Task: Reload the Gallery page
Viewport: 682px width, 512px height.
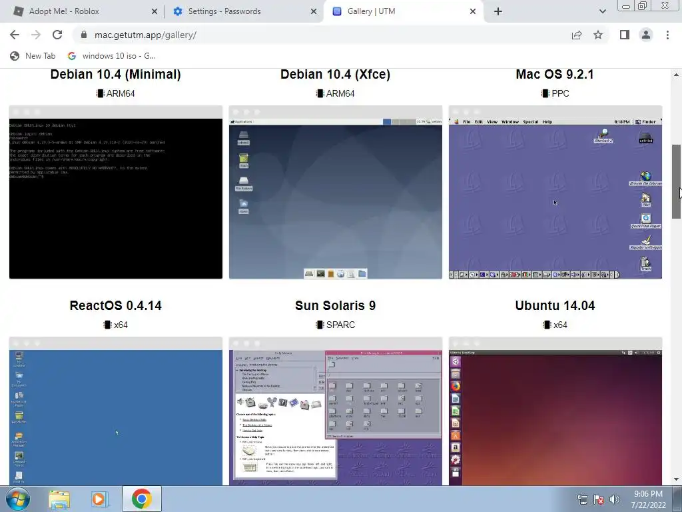Action: pos(57,35)
